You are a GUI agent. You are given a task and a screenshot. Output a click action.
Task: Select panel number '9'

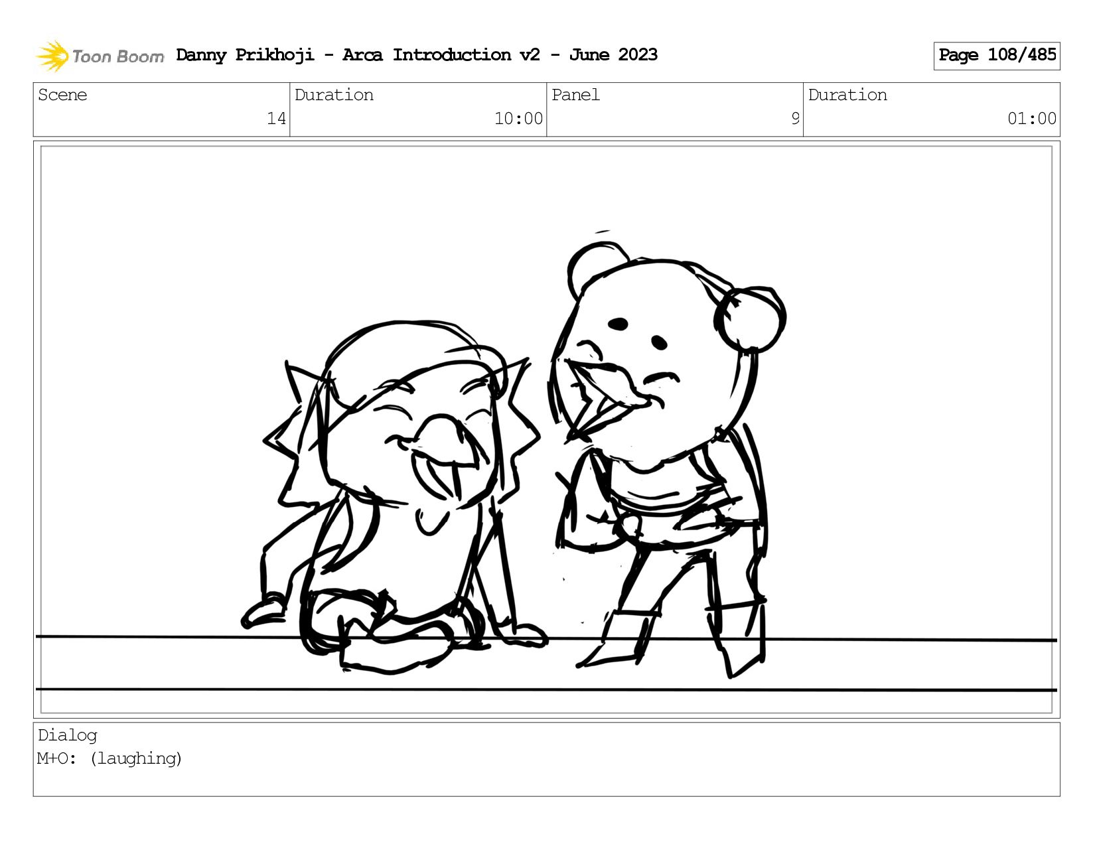point(795,119)
